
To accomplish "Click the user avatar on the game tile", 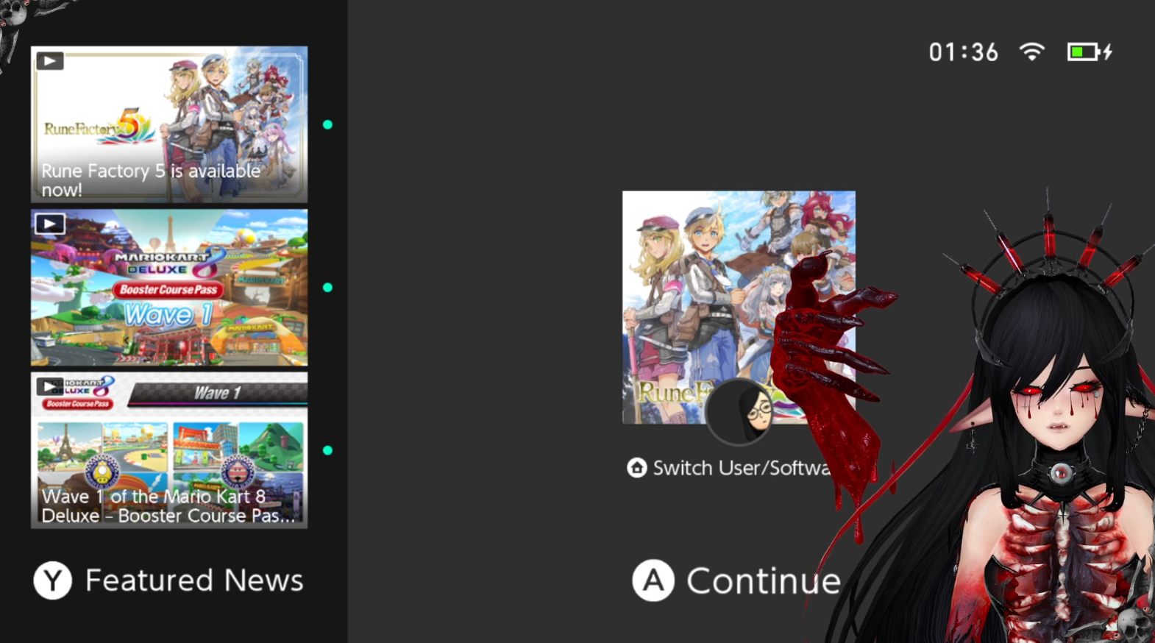I will click(739, 412).
